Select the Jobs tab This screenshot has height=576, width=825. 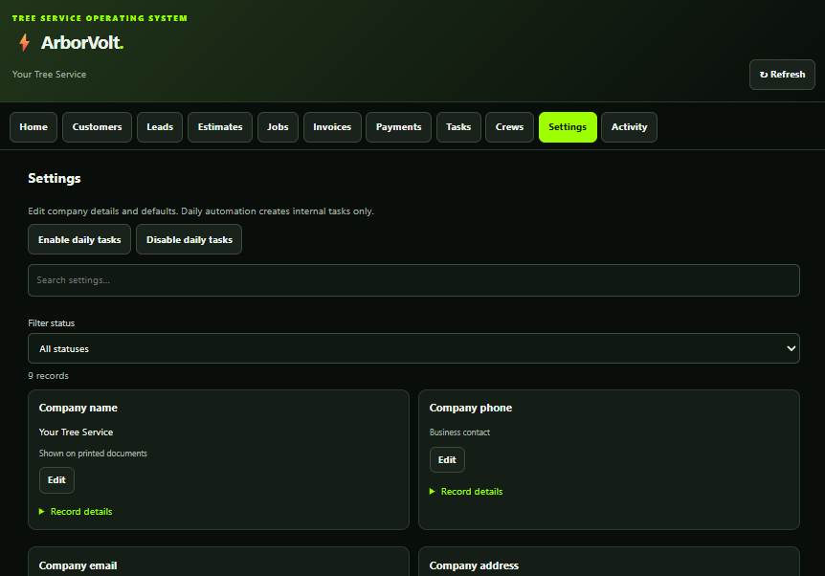pos(278,127)
